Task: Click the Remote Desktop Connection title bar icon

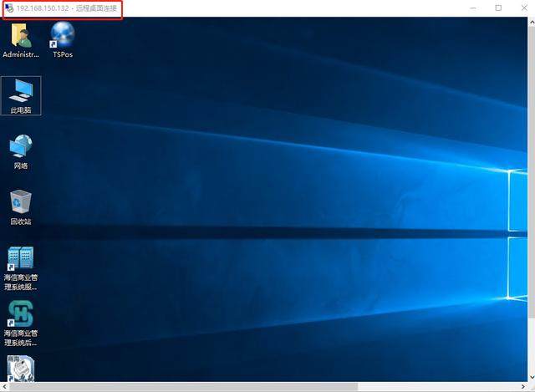Action: pos(9,8)
